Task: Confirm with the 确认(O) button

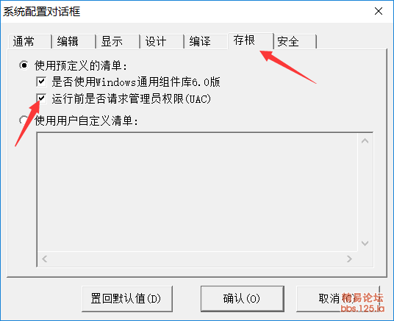Action: (x=243, y=299)
